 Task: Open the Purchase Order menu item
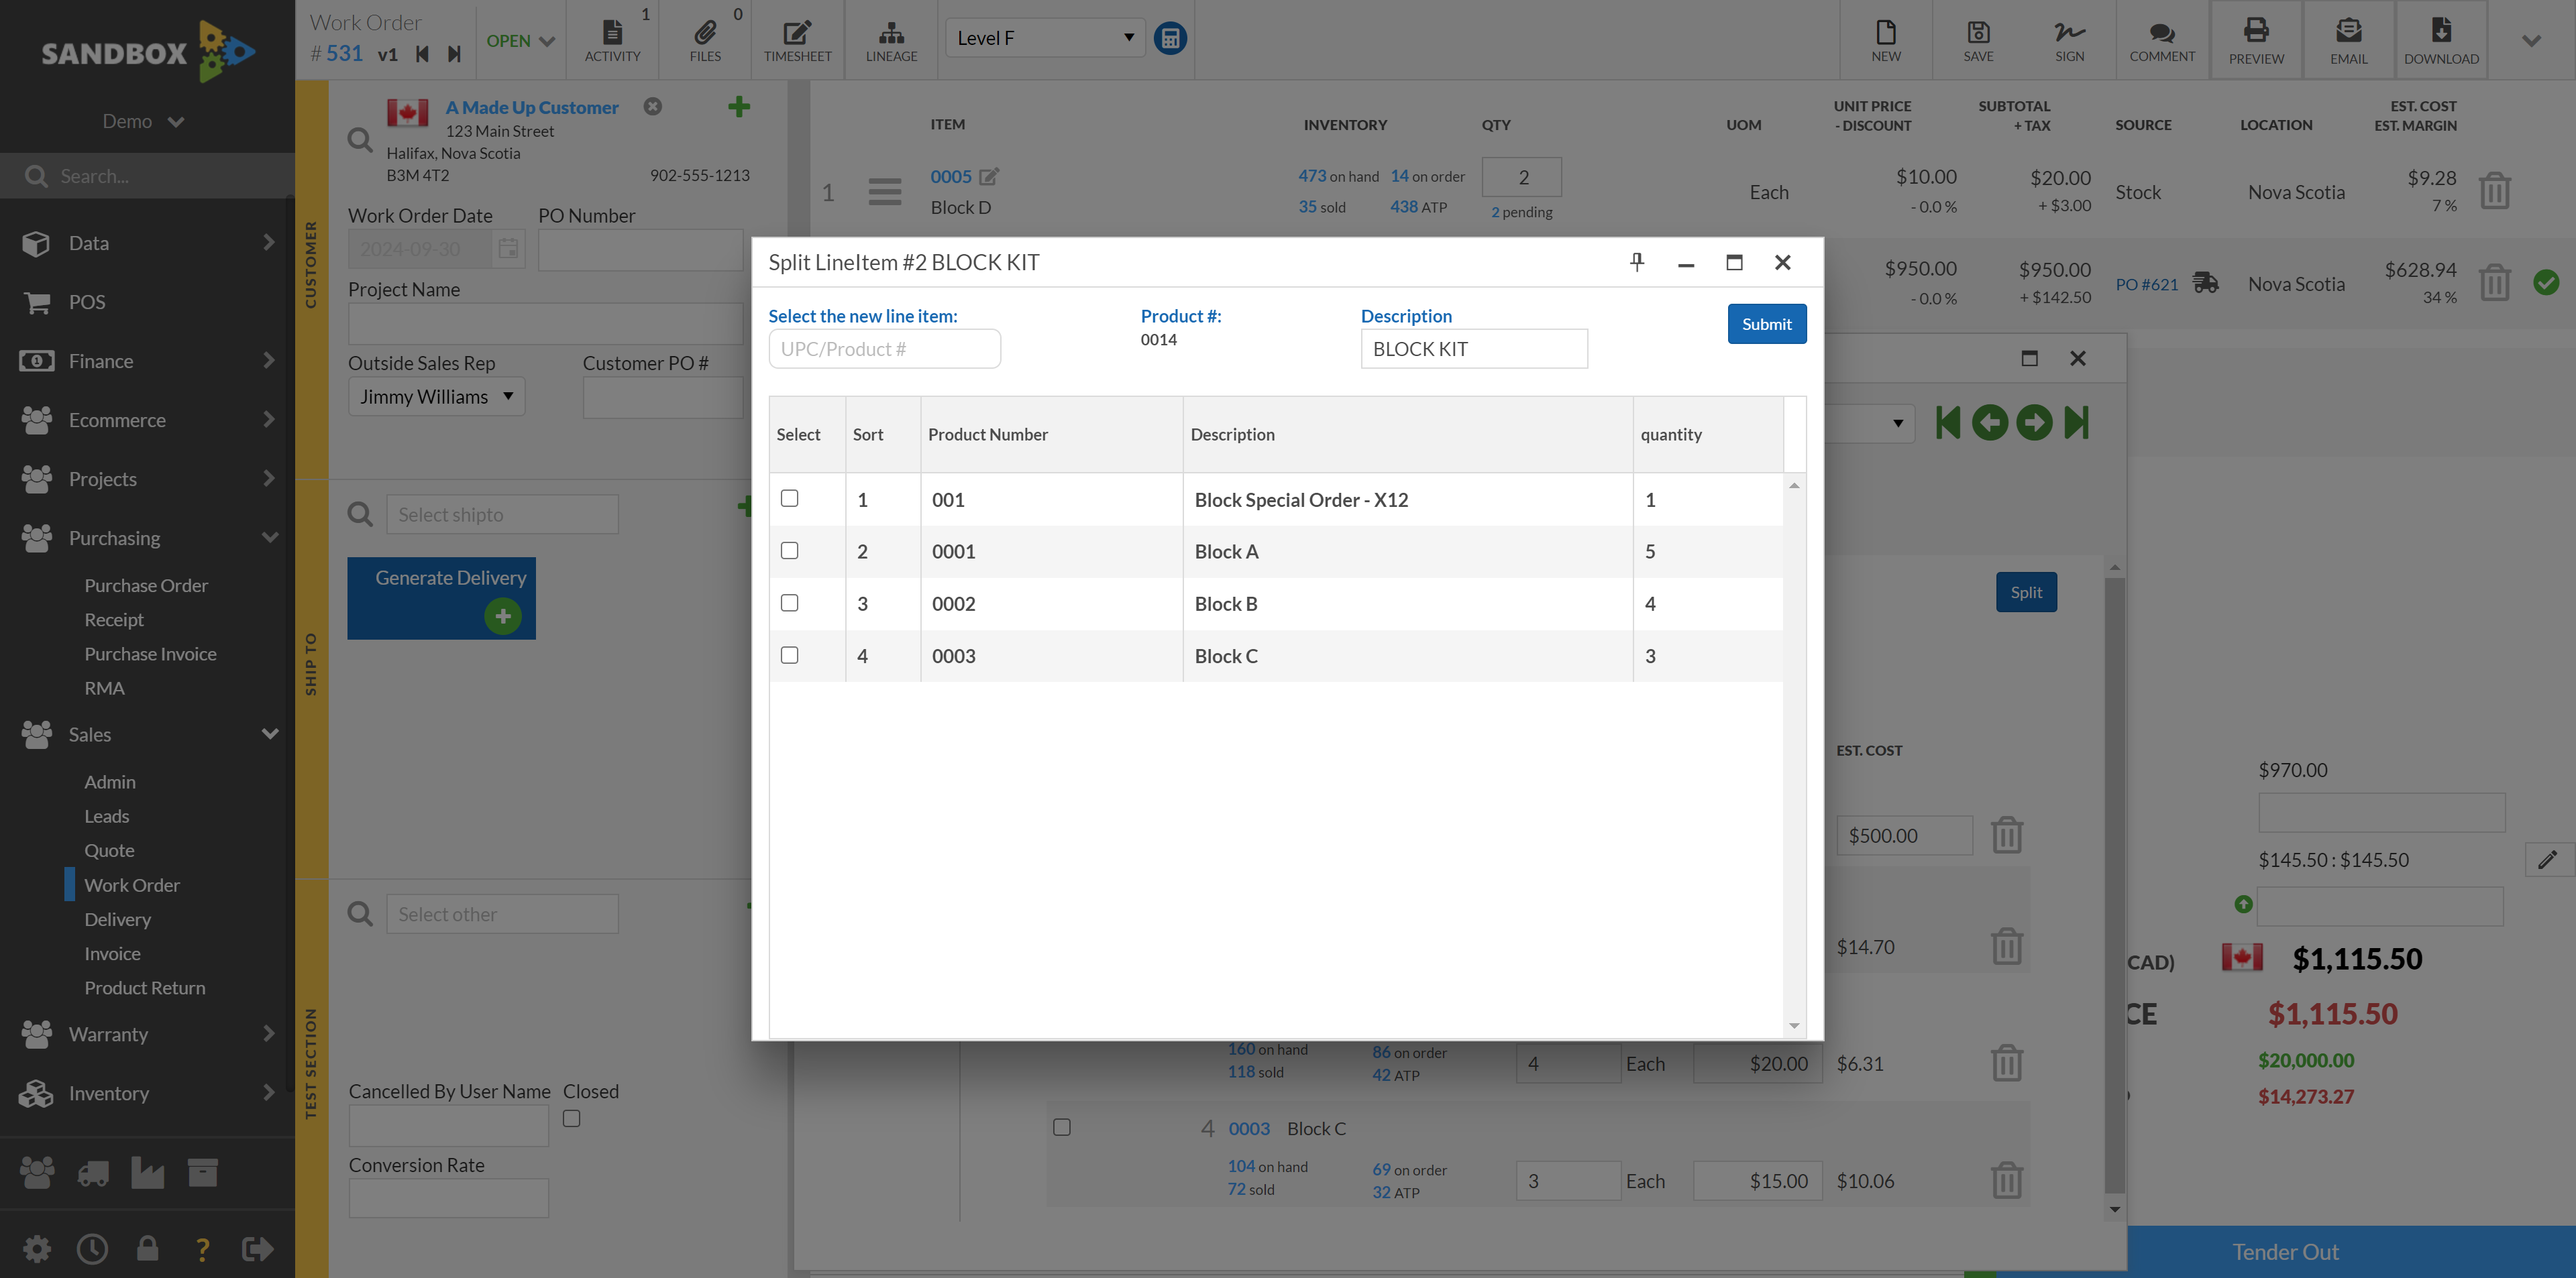[x=146, y=585]
